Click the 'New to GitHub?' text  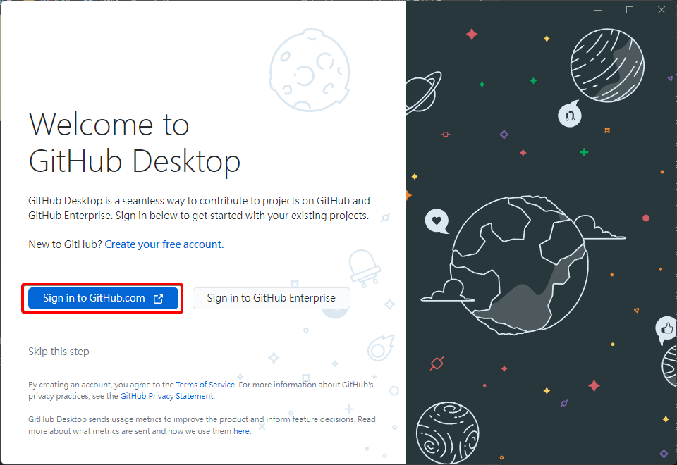[x=65, y=244]
